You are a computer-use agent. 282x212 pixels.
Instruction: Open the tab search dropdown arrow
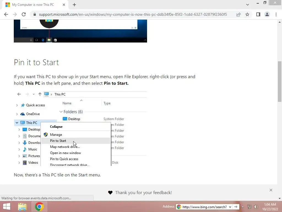pyautogui.click(x=248, y=5)
